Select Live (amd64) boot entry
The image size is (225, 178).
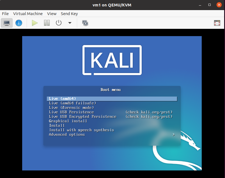[112, 99]
